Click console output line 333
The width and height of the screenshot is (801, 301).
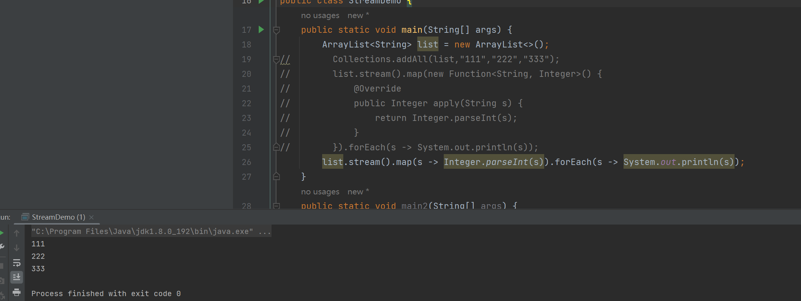[38, 269]
